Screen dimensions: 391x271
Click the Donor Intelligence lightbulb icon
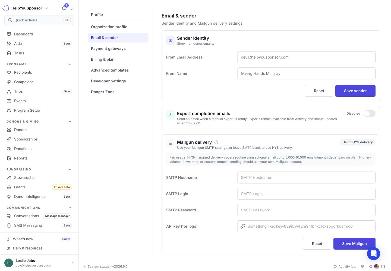pyautogui.click(x=9, y=197)
